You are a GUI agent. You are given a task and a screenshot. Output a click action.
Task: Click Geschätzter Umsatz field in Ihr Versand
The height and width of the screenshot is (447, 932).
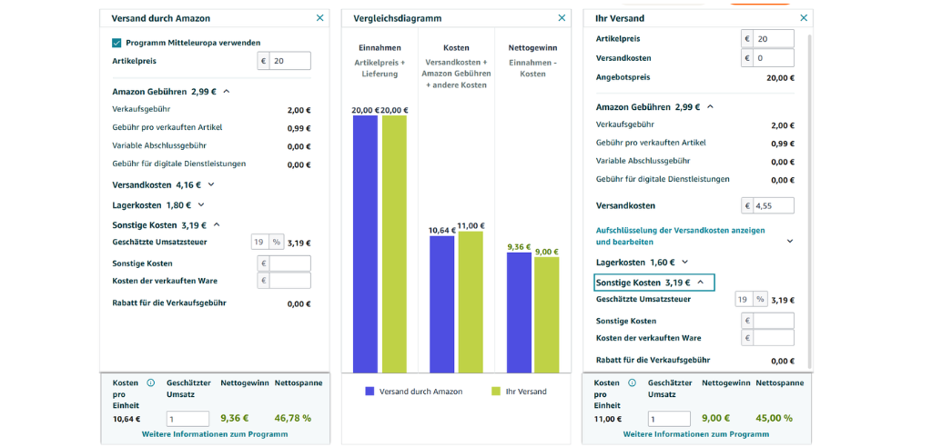(x=669, y=419)
